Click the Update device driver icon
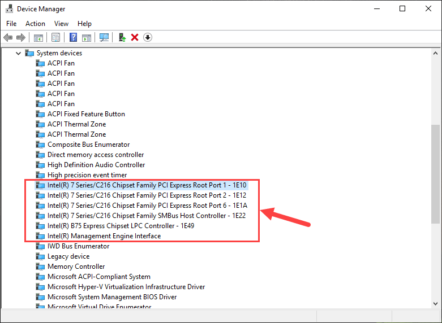Image resolution: width=442 pixels, height=323 pixels. (122, 37)
